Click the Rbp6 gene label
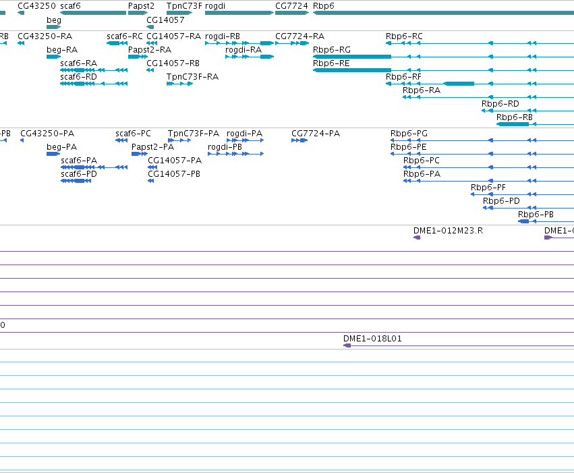Image resolution: width=574 pixels, height=473 pixels. pyautogui.click(x=324, y=6)
